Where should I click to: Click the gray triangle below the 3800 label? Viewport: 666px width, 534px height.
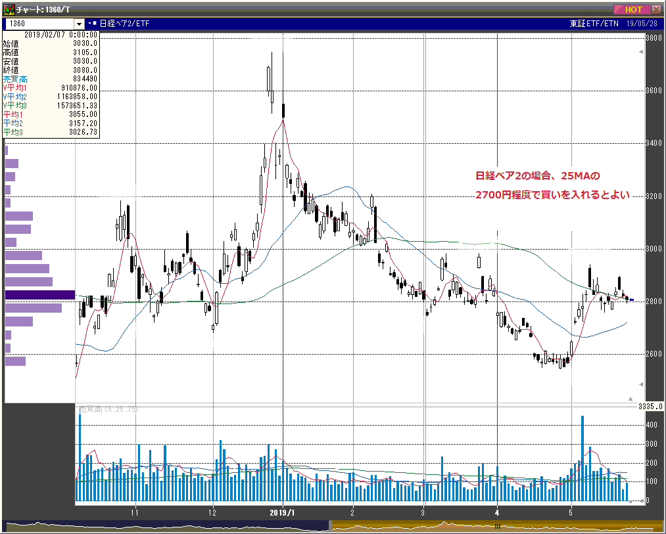tap(641, 52)
